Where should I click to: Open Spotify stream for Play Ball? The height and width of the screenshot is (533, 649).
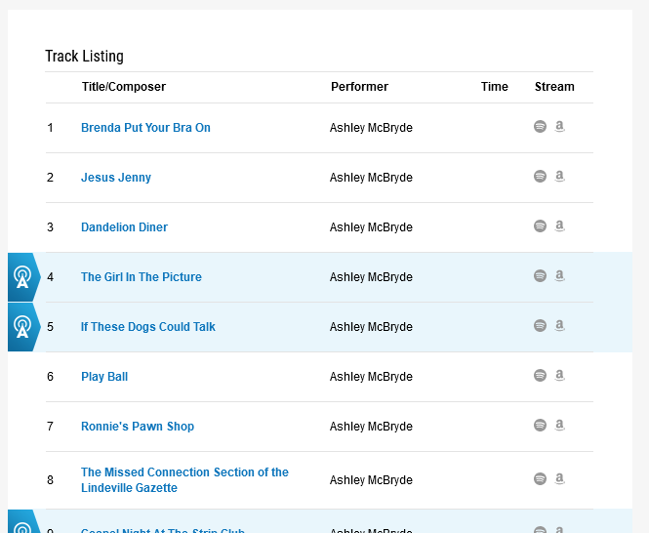tap(540, 375)
